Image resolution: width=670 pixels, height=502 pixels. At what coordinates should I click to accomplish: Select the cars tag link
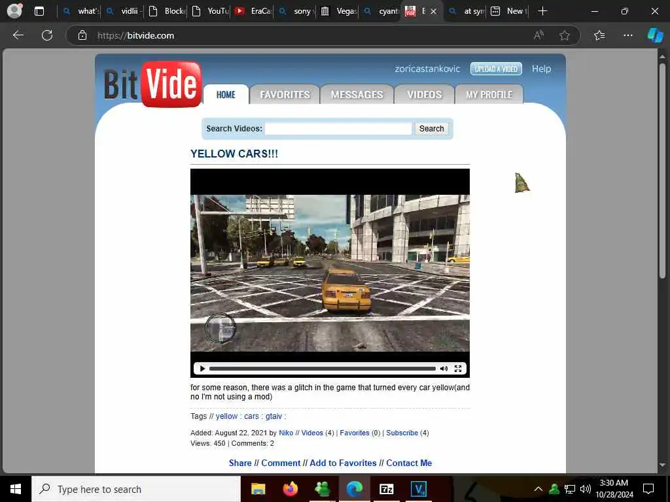pos(251,416)
